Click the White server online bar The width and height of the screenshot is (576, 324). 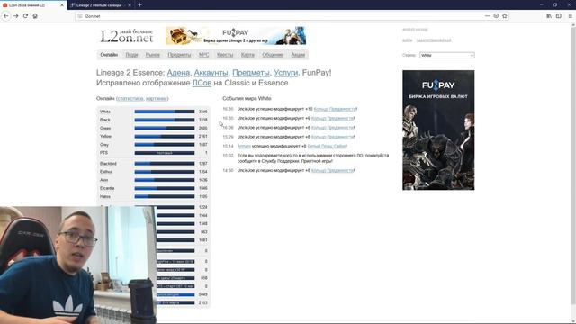[x=165, y=112]
